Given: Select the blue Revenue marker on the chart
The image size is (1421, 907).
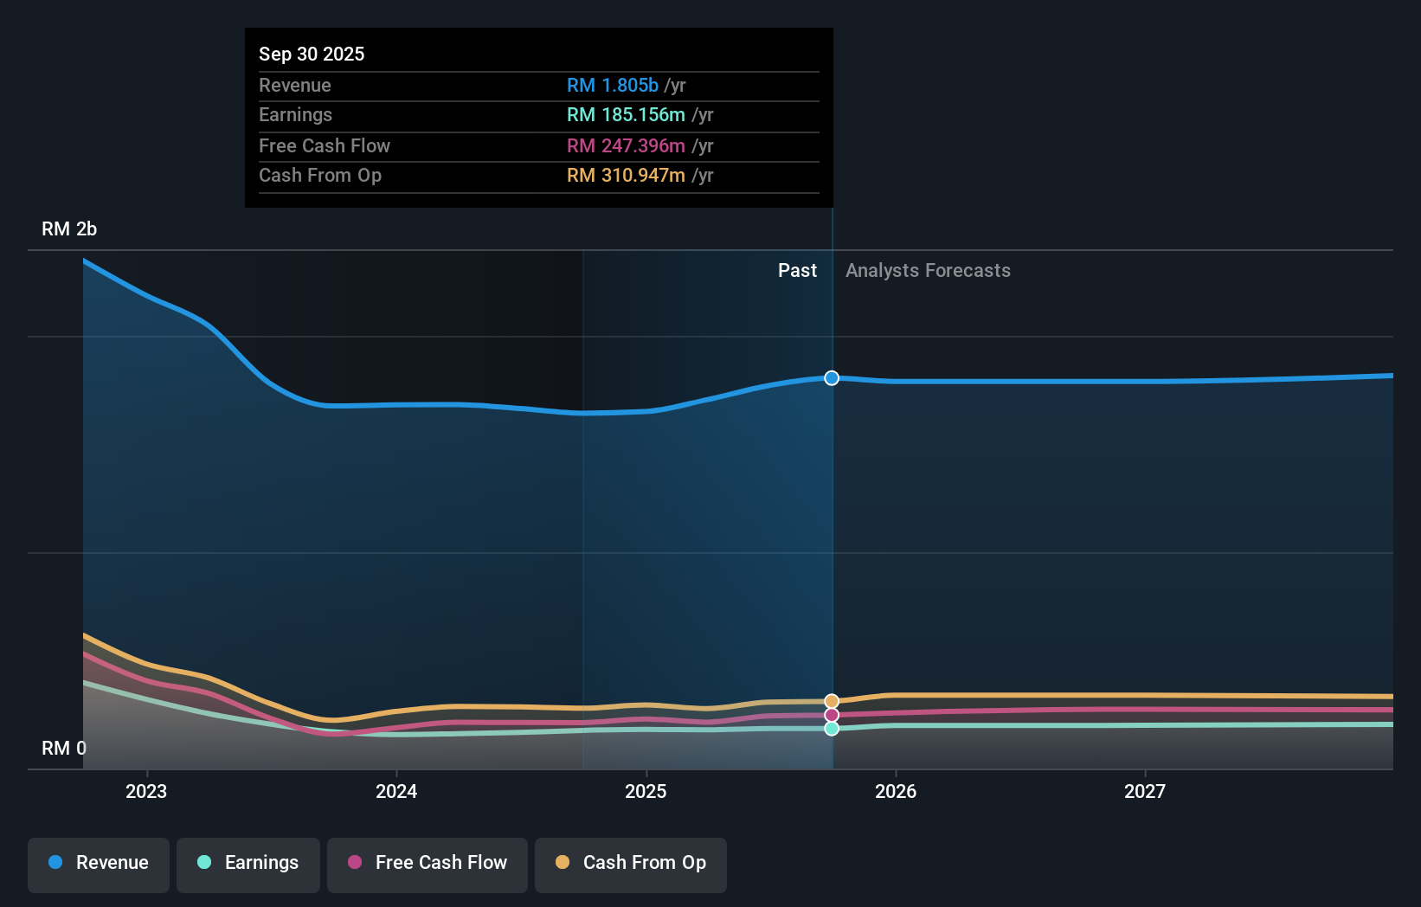Looking at the screenshot, I should (x=831, y=377).
